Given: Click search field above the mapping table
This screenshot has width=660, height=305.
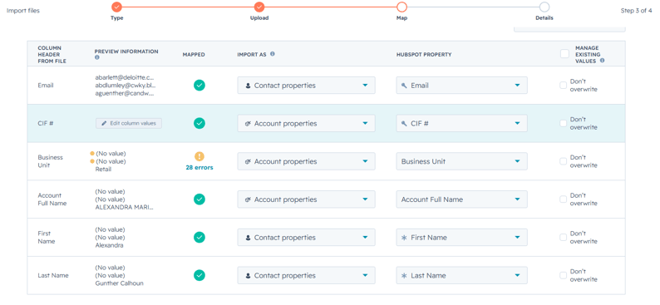Looking at the screenshot, I should [569, 28].
